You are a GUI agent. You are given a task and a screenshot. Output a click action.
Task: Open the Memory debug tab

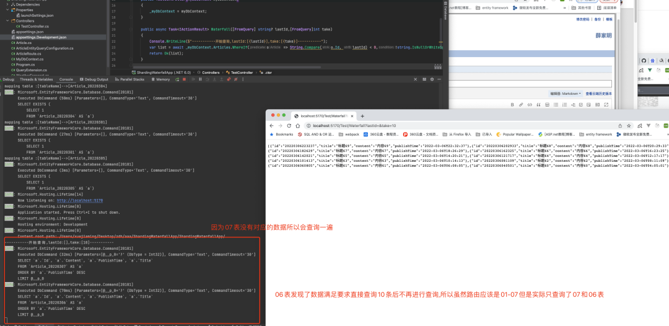(x=160, y=79)
